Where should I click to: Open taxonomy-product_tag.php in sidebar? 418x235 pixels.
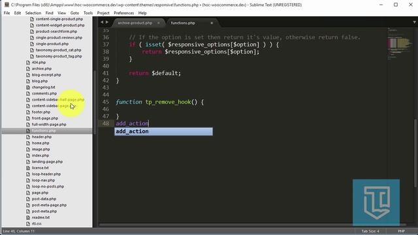point(59,56)
